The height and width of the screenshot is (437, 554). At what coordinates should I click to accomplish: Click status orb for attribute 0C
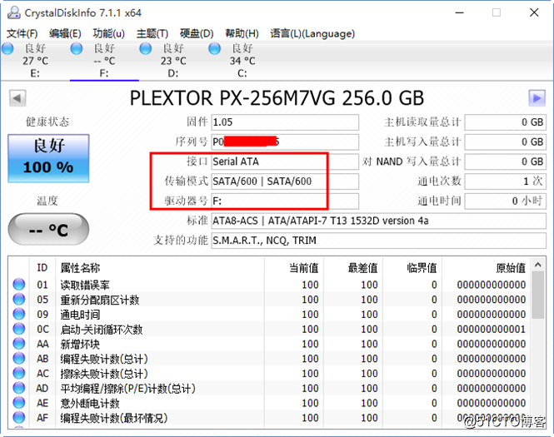pyautogui.click(x=19, y=329)
